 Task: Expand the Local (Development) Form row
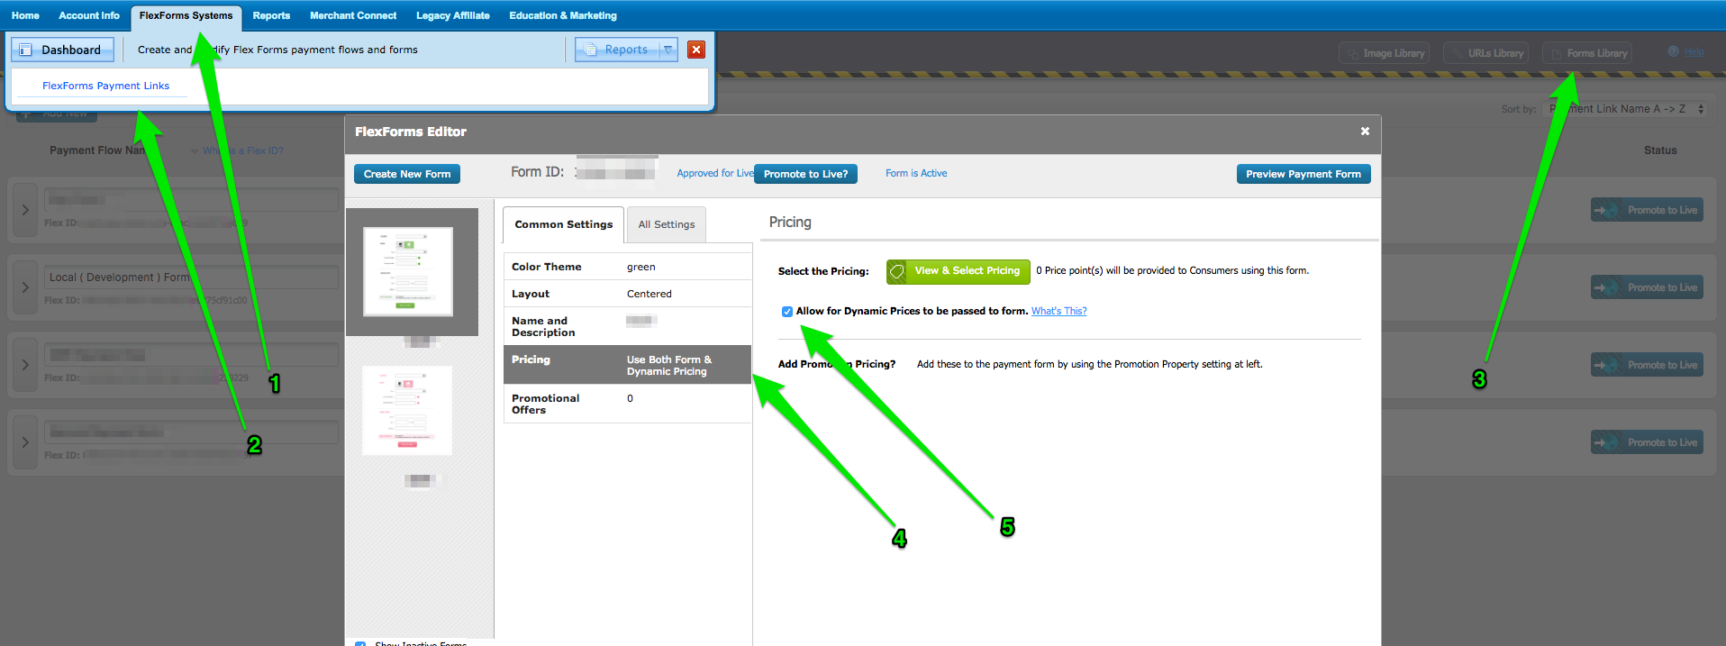click(x=25, y=287)
